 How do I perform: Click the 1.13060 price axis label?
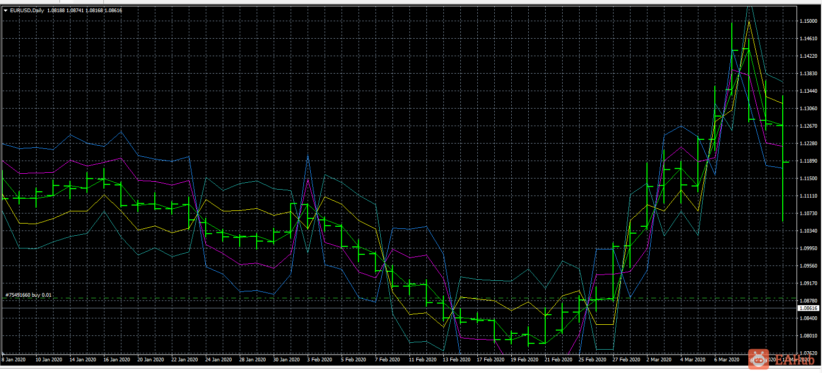808,108
